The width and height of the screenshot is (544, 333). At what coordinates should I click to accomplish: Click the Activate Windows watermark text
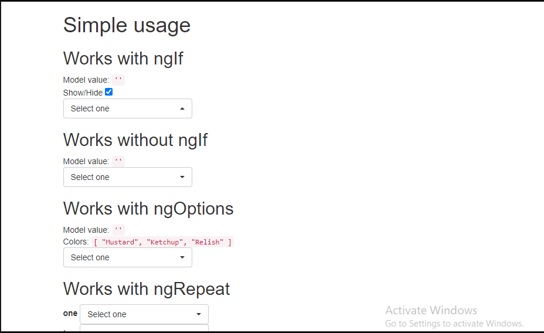pos(431,311)
